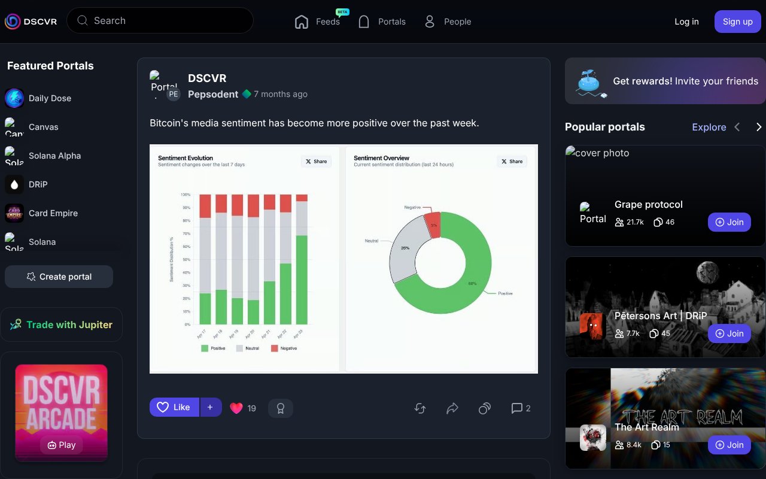The height and width of the screenshot is (479, 766).
Task: Select Feeds in the top navigation
Action: pyautogui.click(x=318, y=21)
